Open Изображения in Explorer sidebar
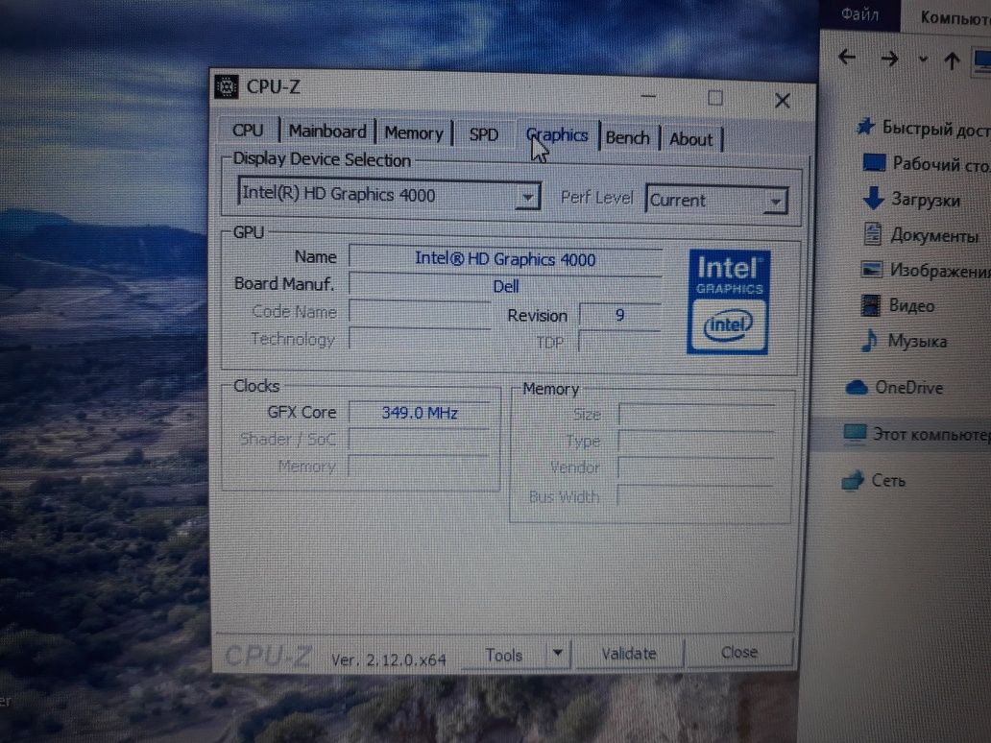This screenshot has width=991, height=743. click(x=940, y=271)
